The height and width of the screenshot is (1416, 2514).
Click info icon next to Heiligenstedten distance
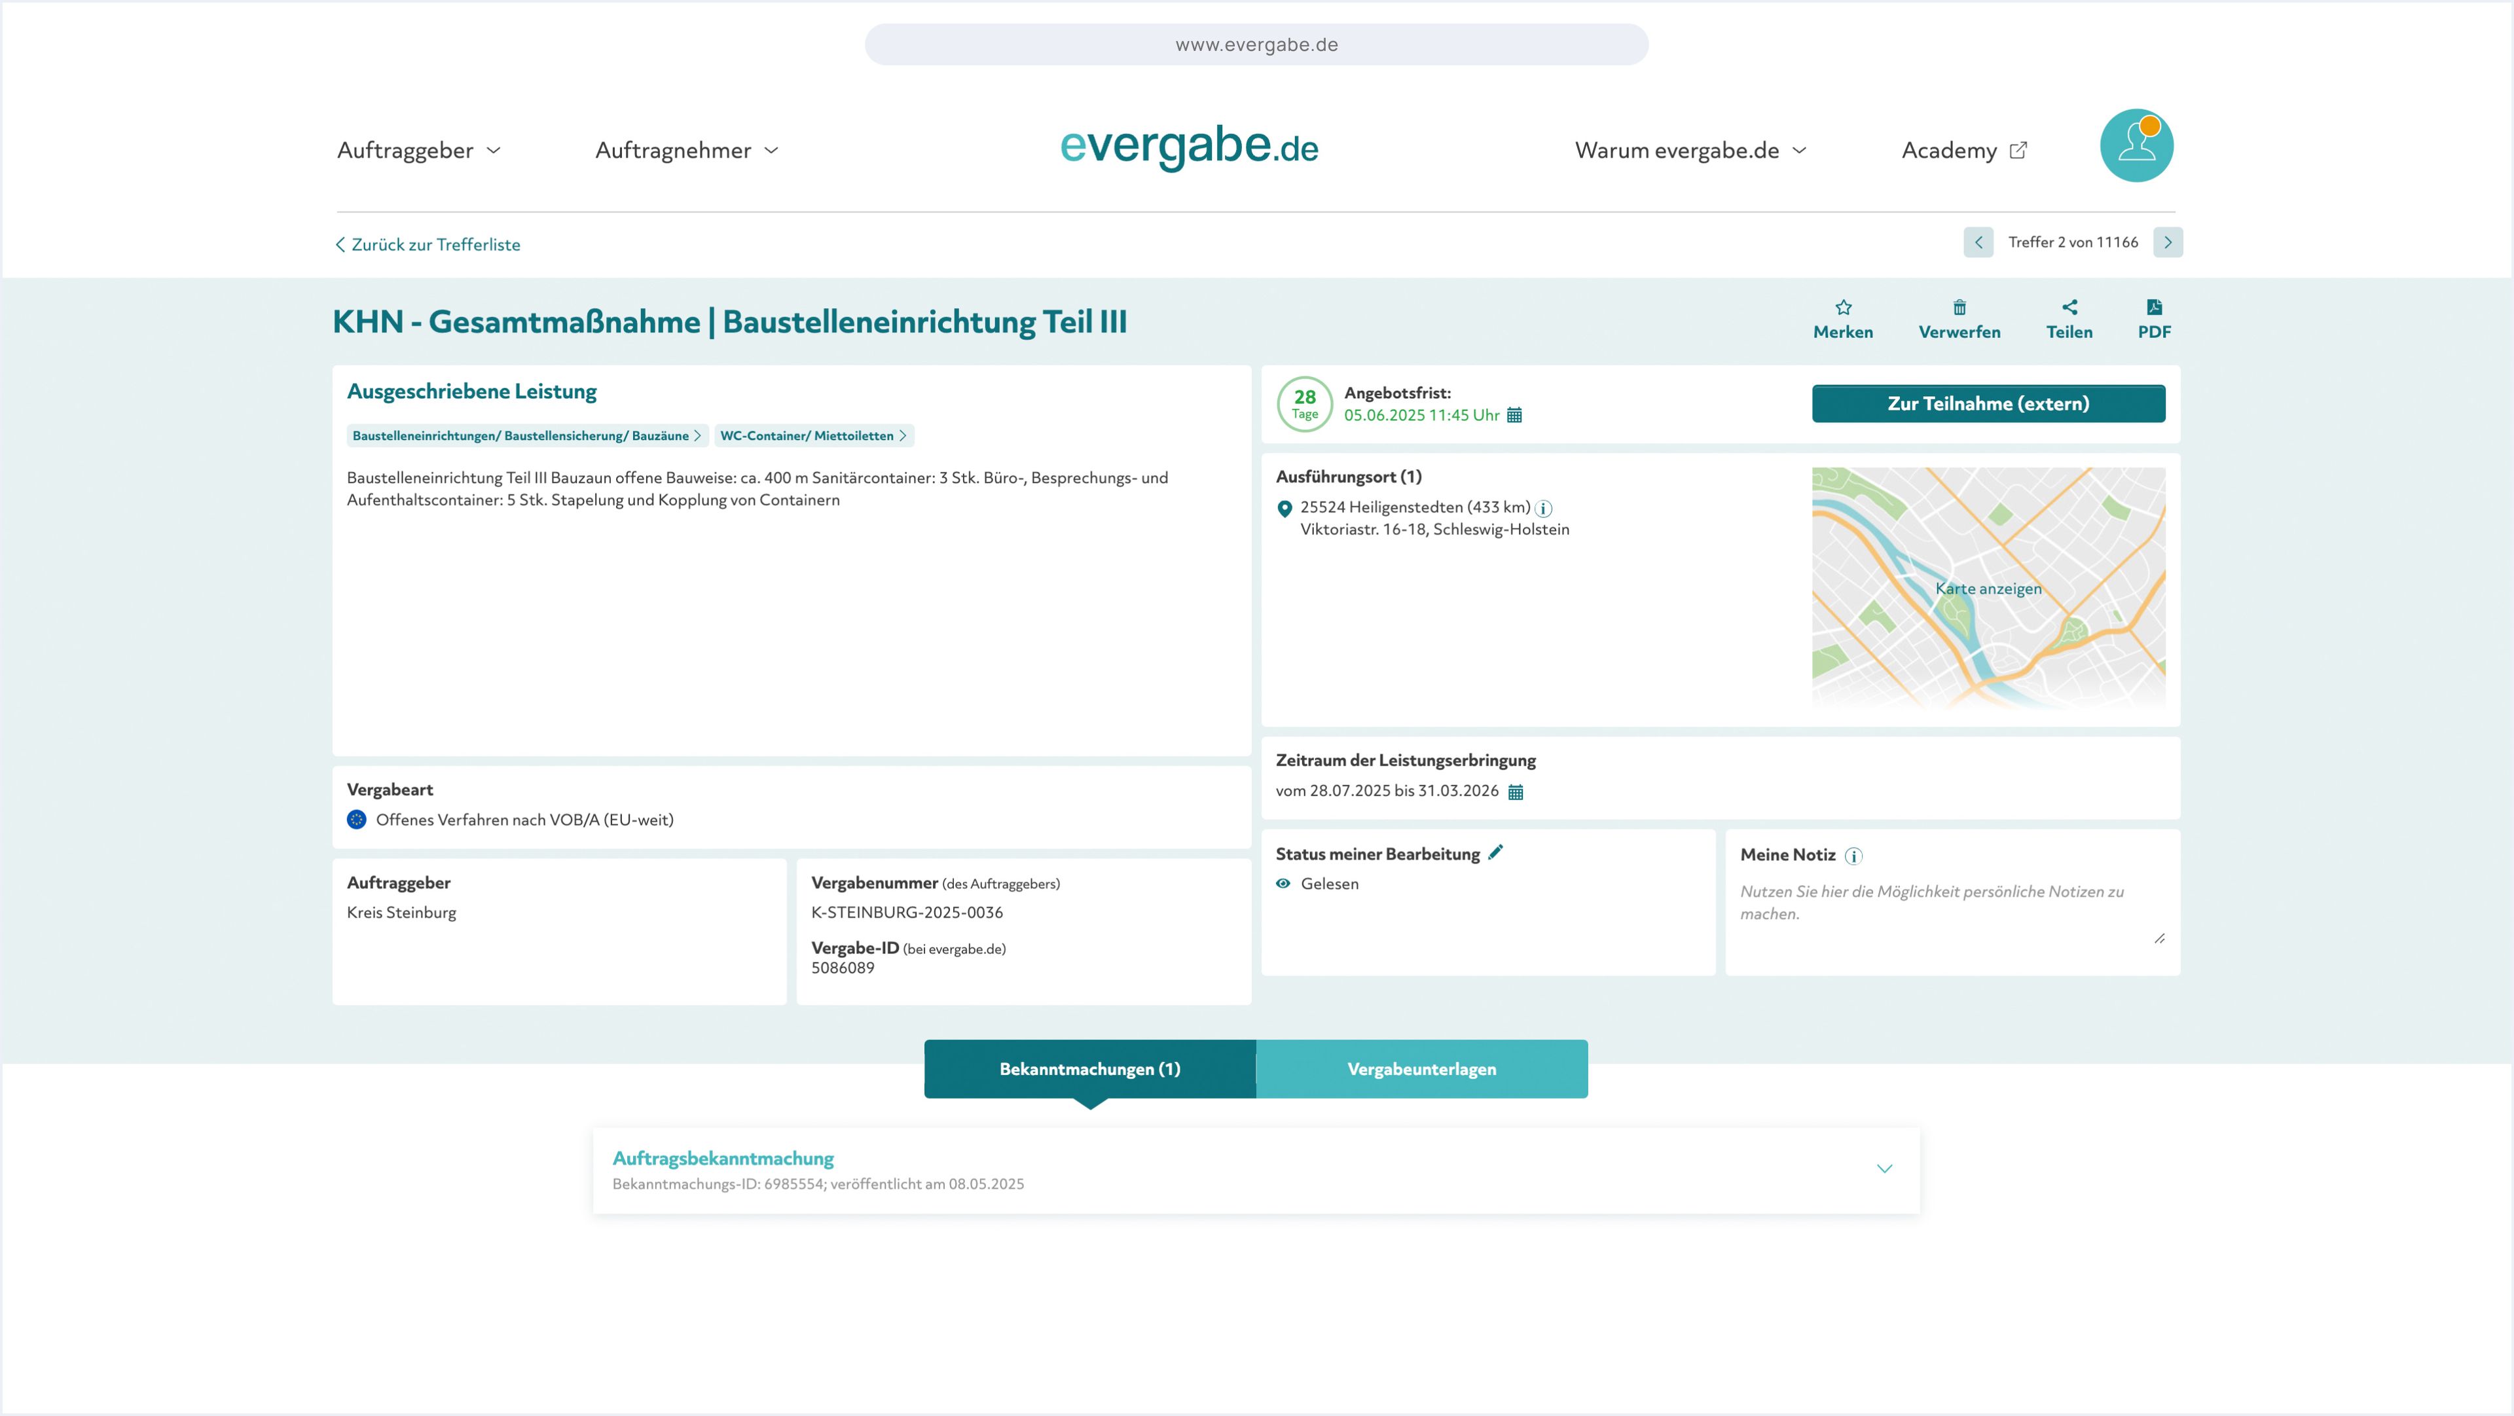tap(1543, 509)
